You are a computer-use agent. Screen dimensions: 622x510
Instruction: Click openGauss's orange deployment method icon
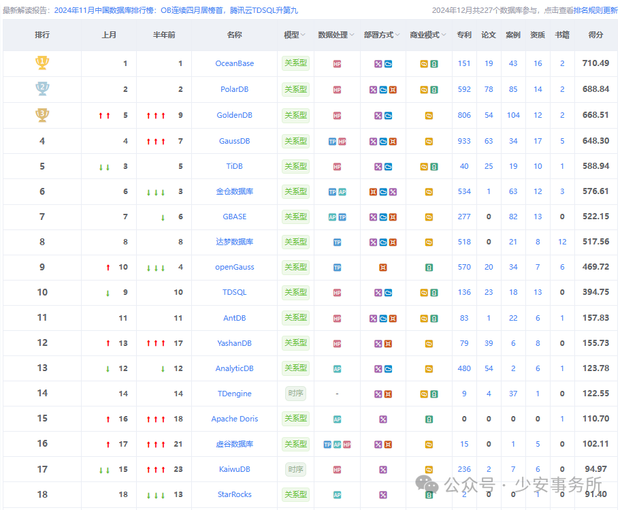[383, 268]
